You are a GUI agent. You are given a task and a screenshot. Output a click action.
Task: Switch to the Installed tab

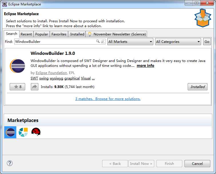(77, 34)
